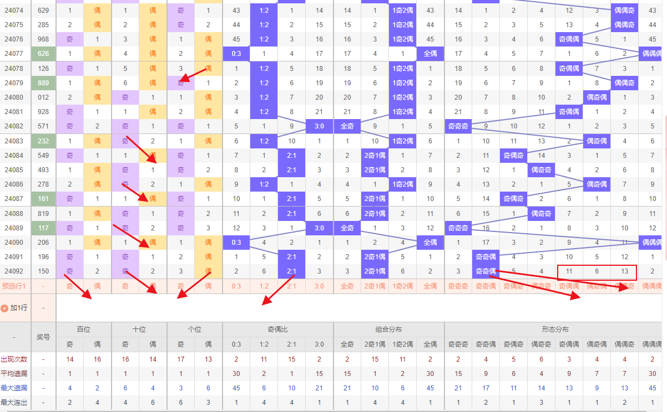Select 3:0 in the 预选行1 row
The image size is (667, 412).
pos(319,286)
